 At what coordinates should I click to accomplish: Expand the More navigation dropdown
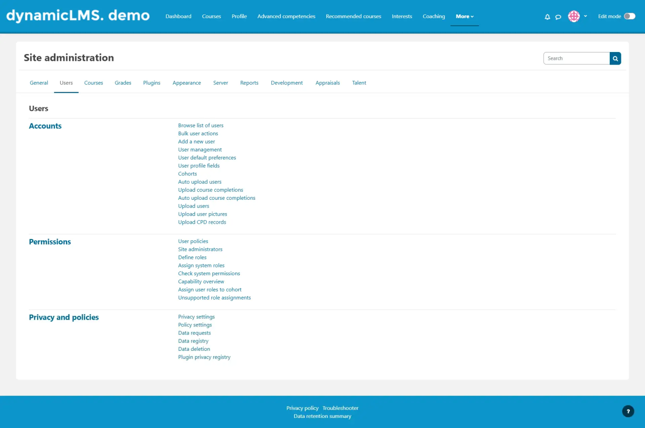[x=464, y=16]
